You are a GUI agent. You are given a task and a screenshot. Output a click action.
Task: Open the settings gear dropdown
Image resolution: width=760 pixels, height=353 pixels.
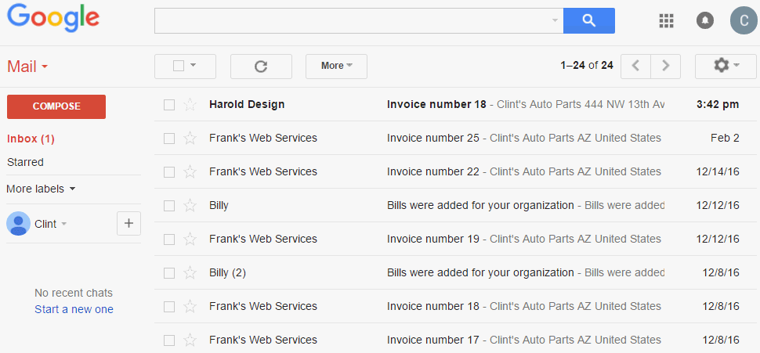coord(726,67)
